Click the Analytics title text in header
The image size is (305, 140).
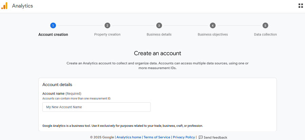(22, 6)
